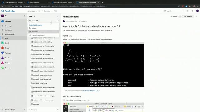Viewport: 200px width, 112px height.
Task: Open node sdk azure get started page
Action: pyautogui.click(x=42, y=79)
